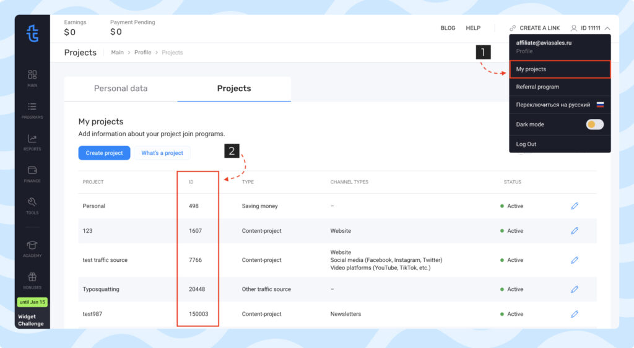
Task: Select My projects in account menu
Action: coord(559,69)
